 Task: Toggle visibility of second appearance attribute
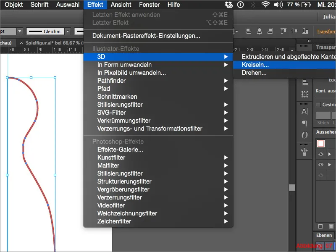321,164
